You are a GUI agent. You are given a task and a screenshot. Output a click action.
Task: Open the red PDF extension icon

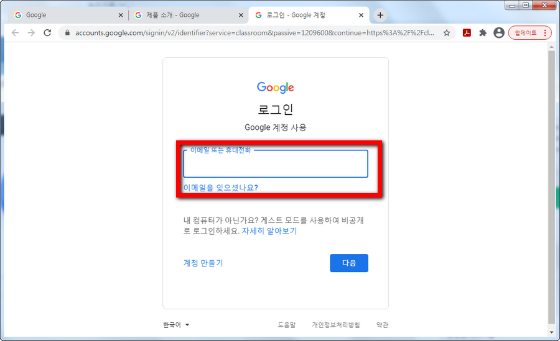(x=467, y=33)
